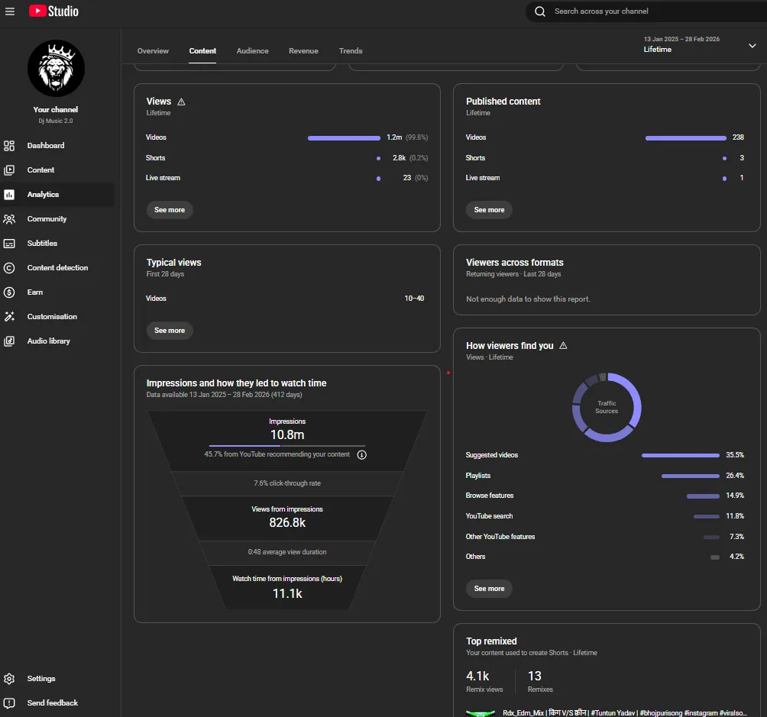Screen dimensions: 767x717
Task: Open the Community section icon
Action: (x=9, y=219)
